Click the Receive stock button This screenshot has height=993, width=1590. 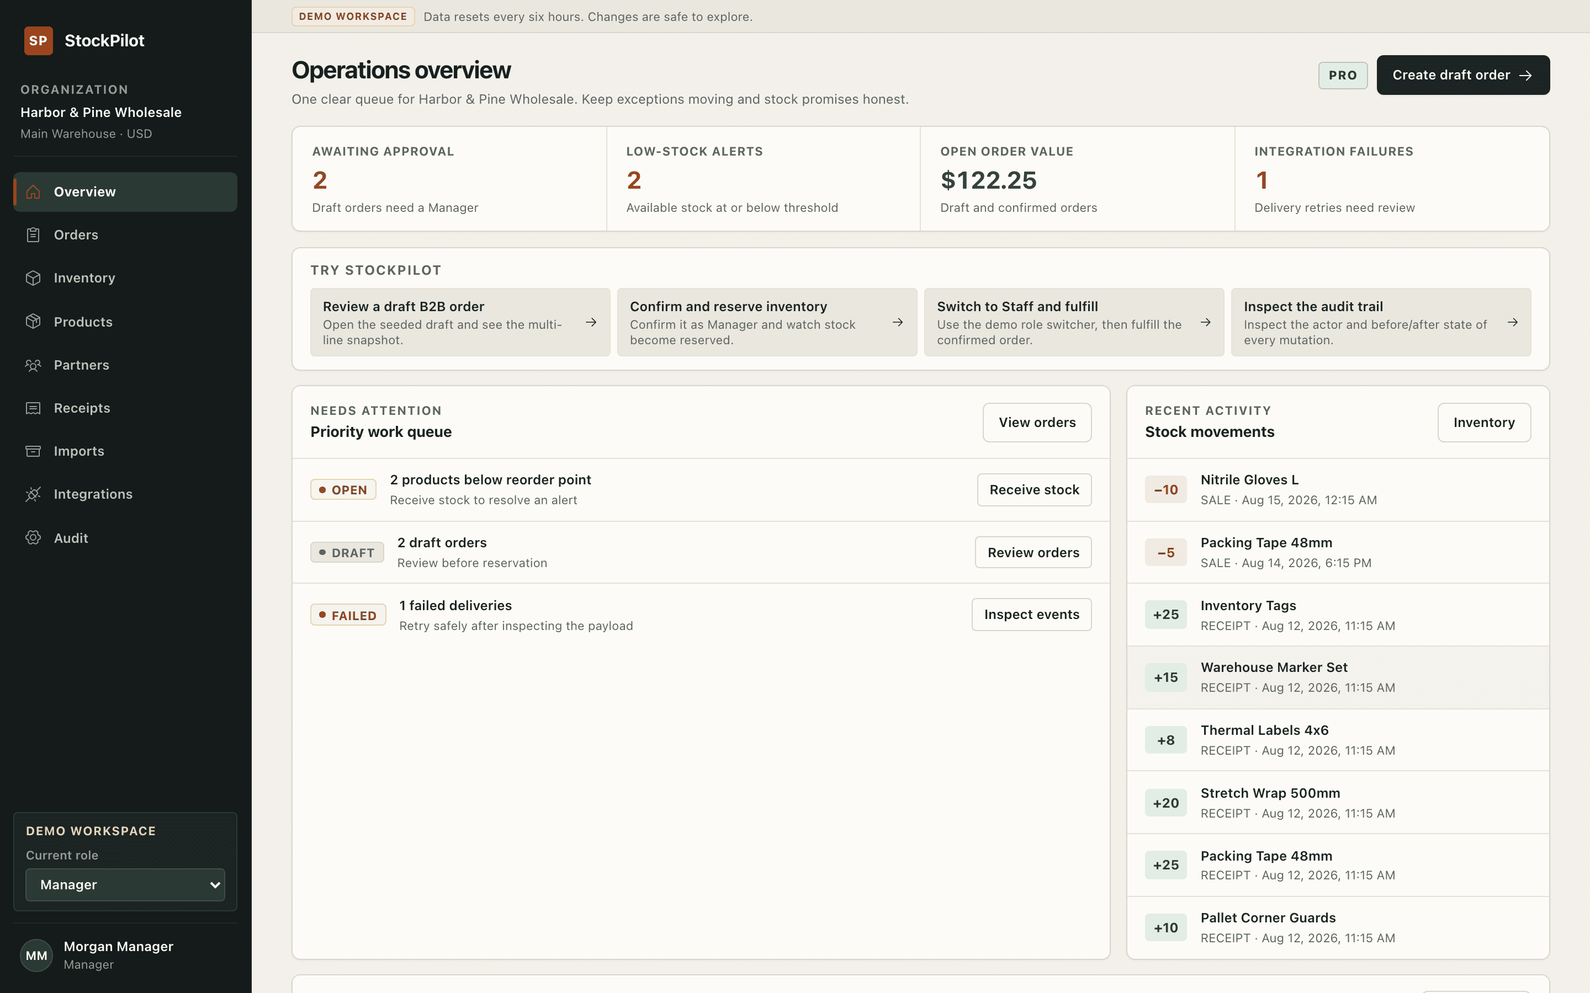[1034, 490]
